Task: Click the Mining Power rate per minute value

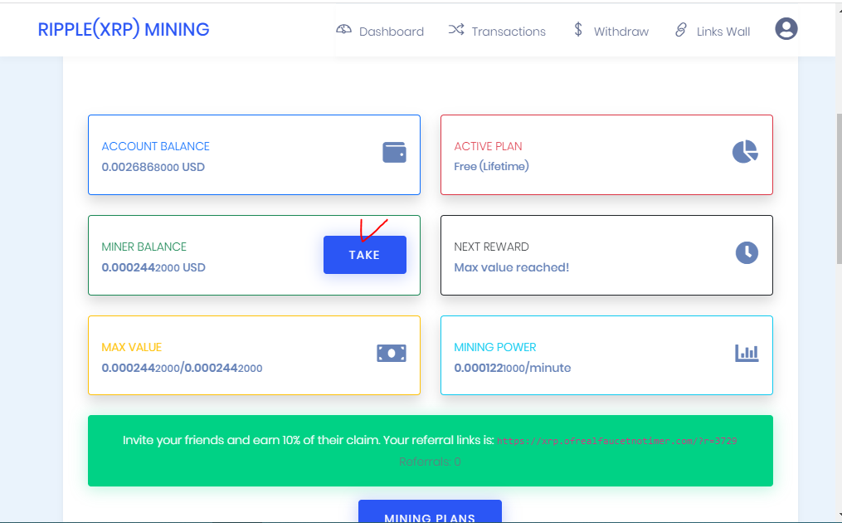Action: 513,369
